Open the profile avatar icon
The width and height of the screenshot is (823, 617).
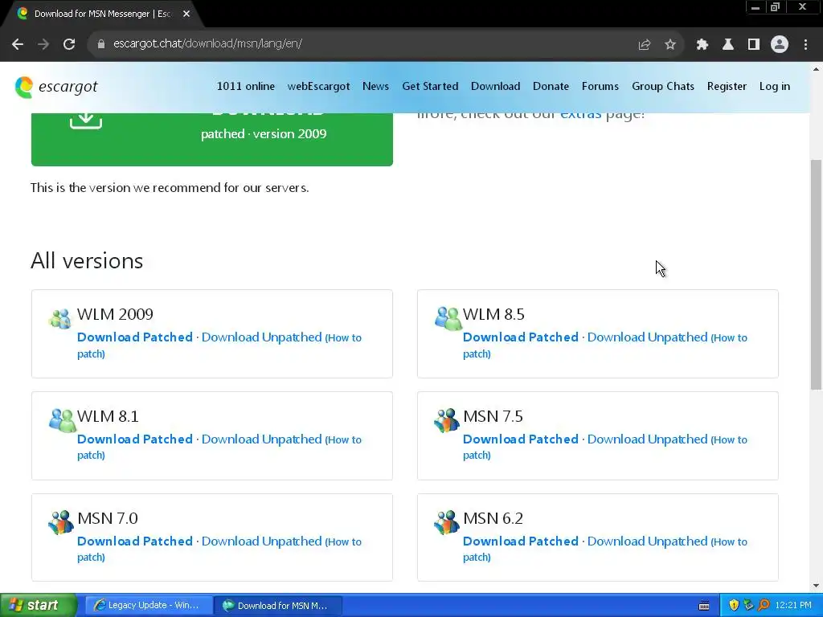780,44
